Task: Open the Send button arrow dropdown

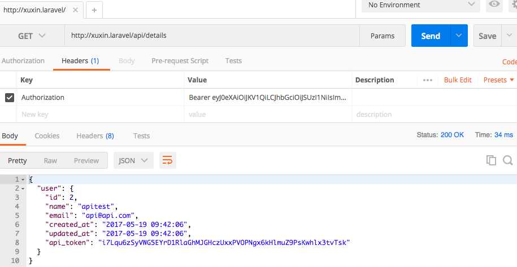Action: (x=459, y=36)
